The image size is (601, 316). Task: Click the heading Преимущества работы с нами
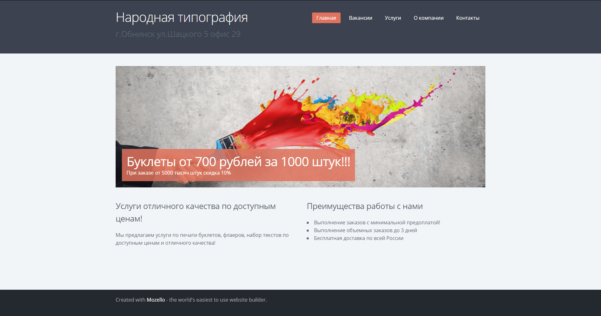[364, 206]
